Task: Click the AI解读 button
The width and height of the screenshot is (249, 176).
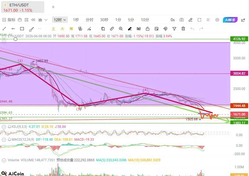Action: (230, 20)
